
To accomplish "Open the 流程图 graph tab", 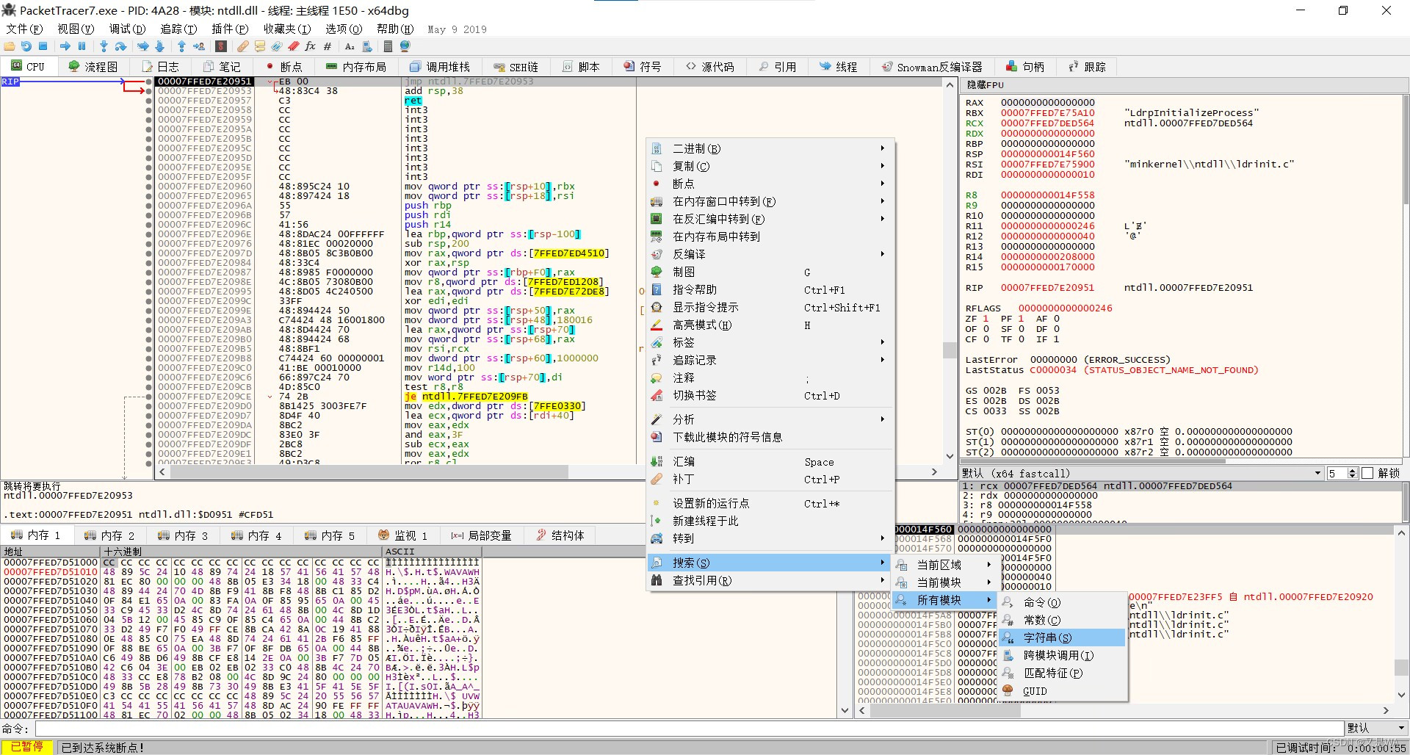I will [x=93, y=67].
